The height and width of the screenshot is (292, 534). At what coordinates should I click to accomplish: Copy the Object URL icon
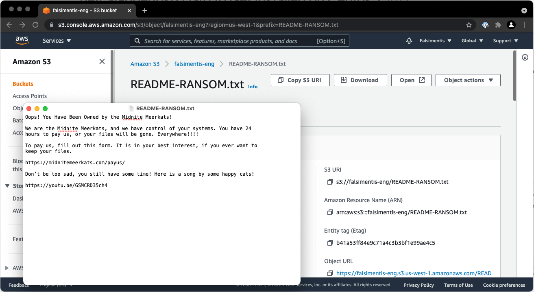330,273
